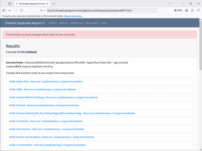Screen dimensions: 202x151
Task: Click the Current Profile:Default text
Action: (x=21, y=52)
